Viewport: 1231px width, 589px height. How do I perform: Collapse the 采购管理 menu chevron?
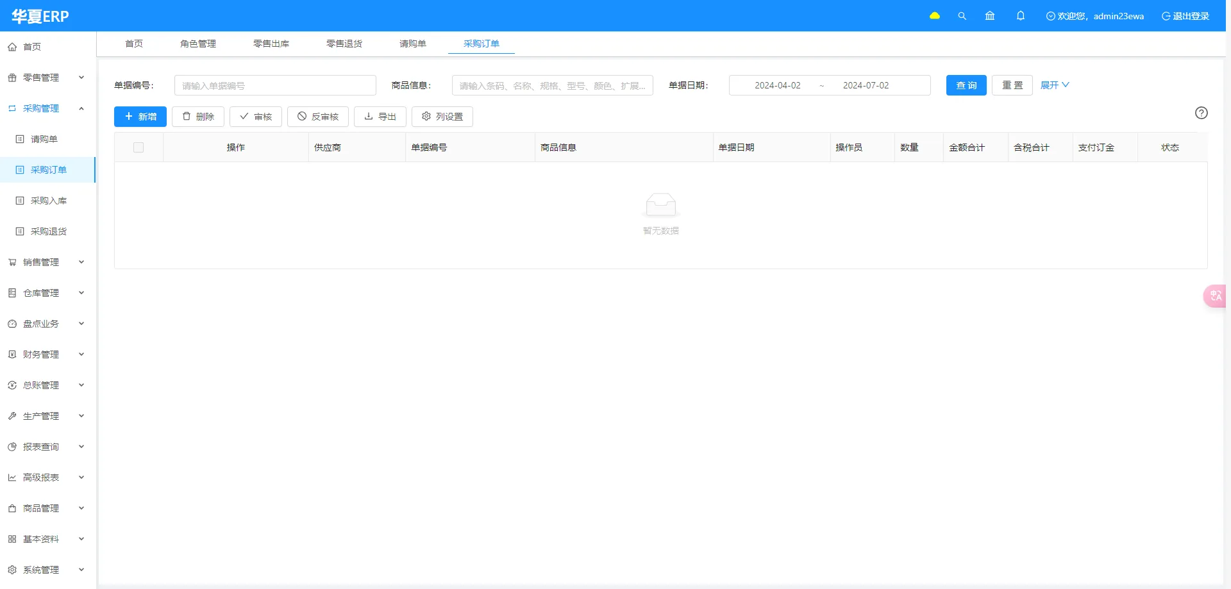(81, 108)
